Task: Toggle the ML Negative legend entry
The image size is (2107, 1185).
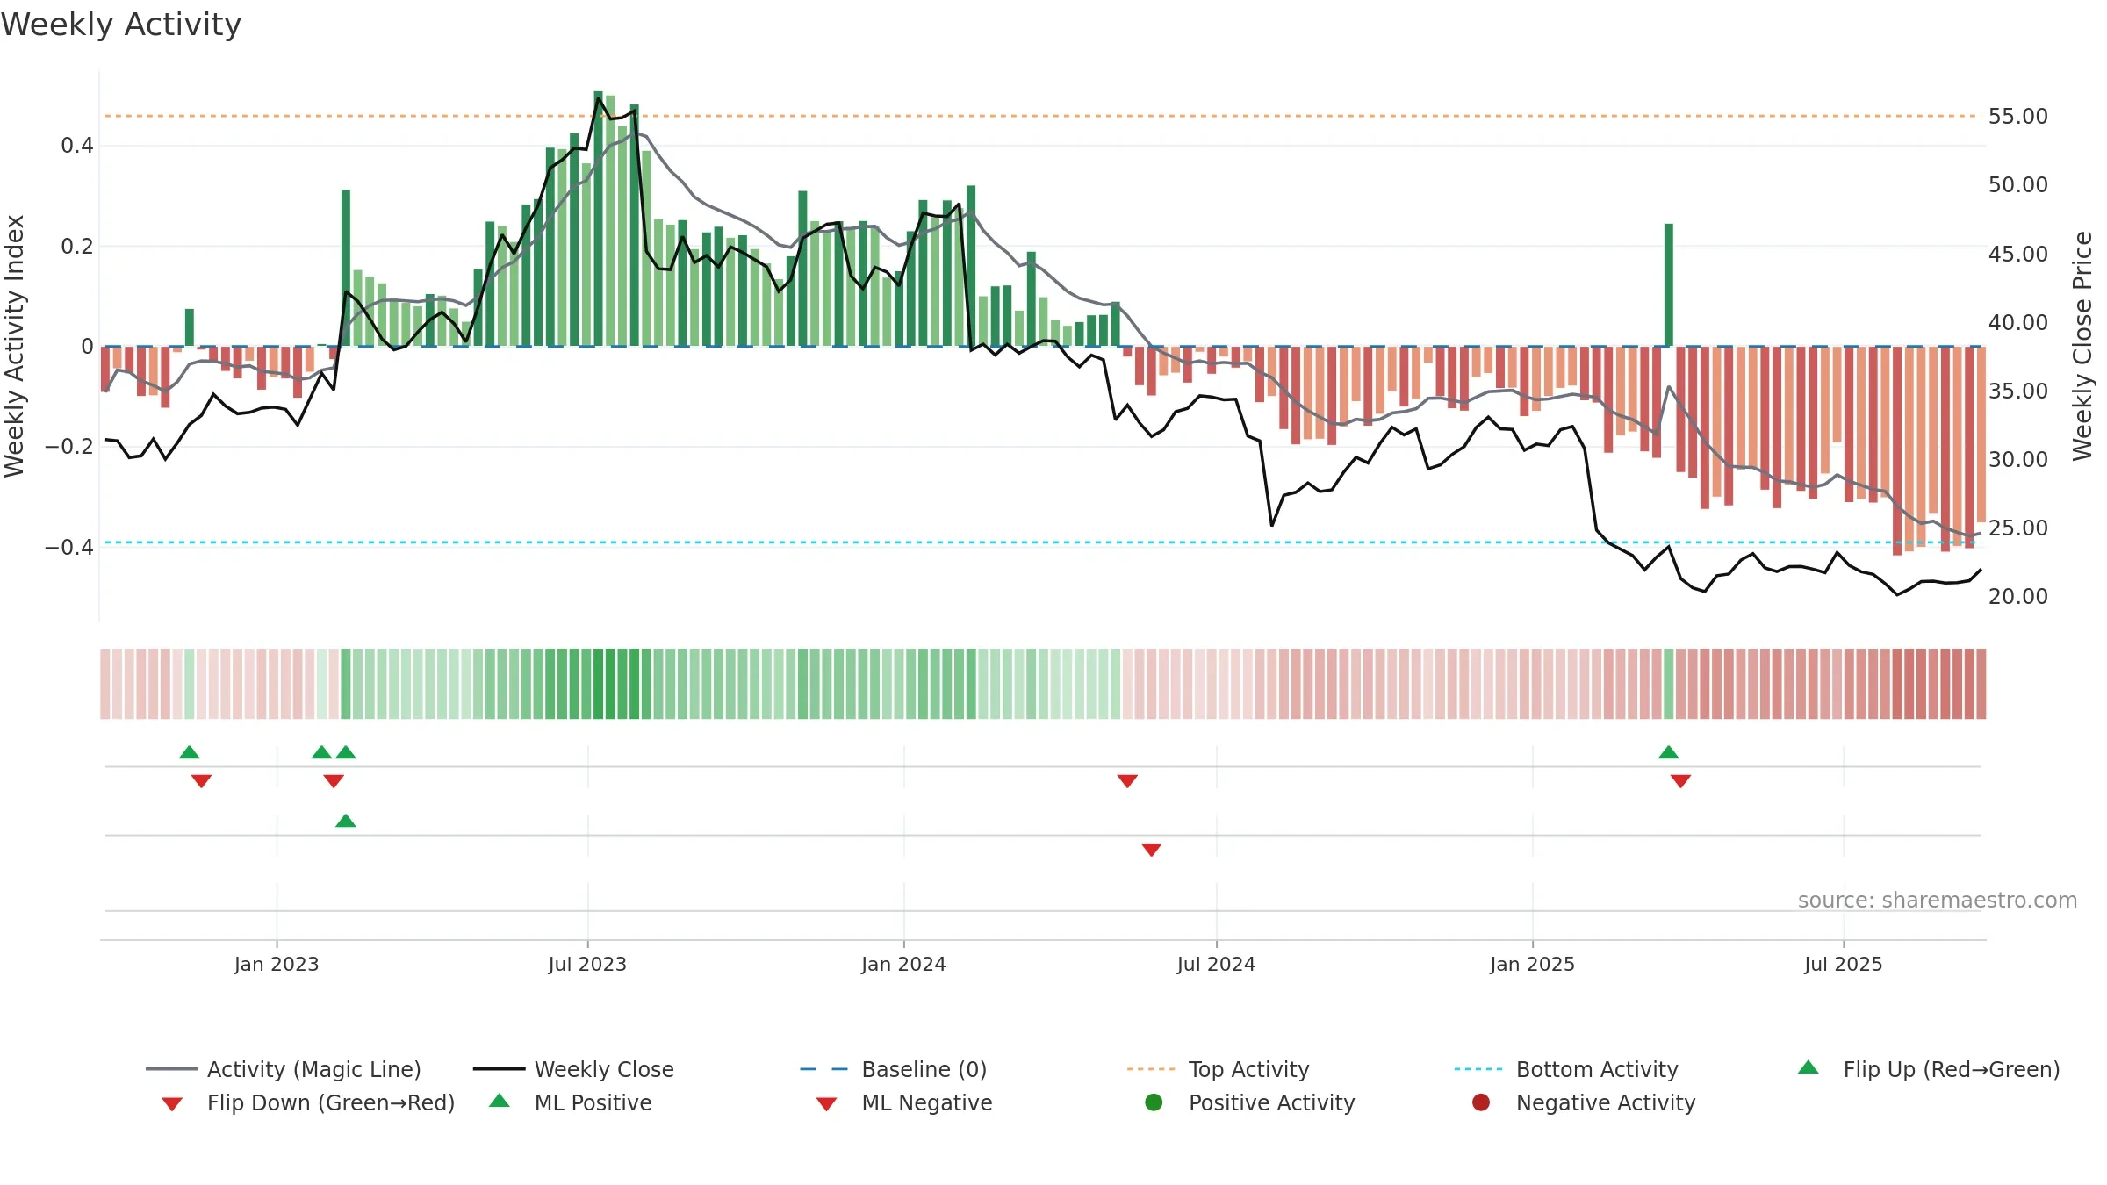Action: 904,1102
